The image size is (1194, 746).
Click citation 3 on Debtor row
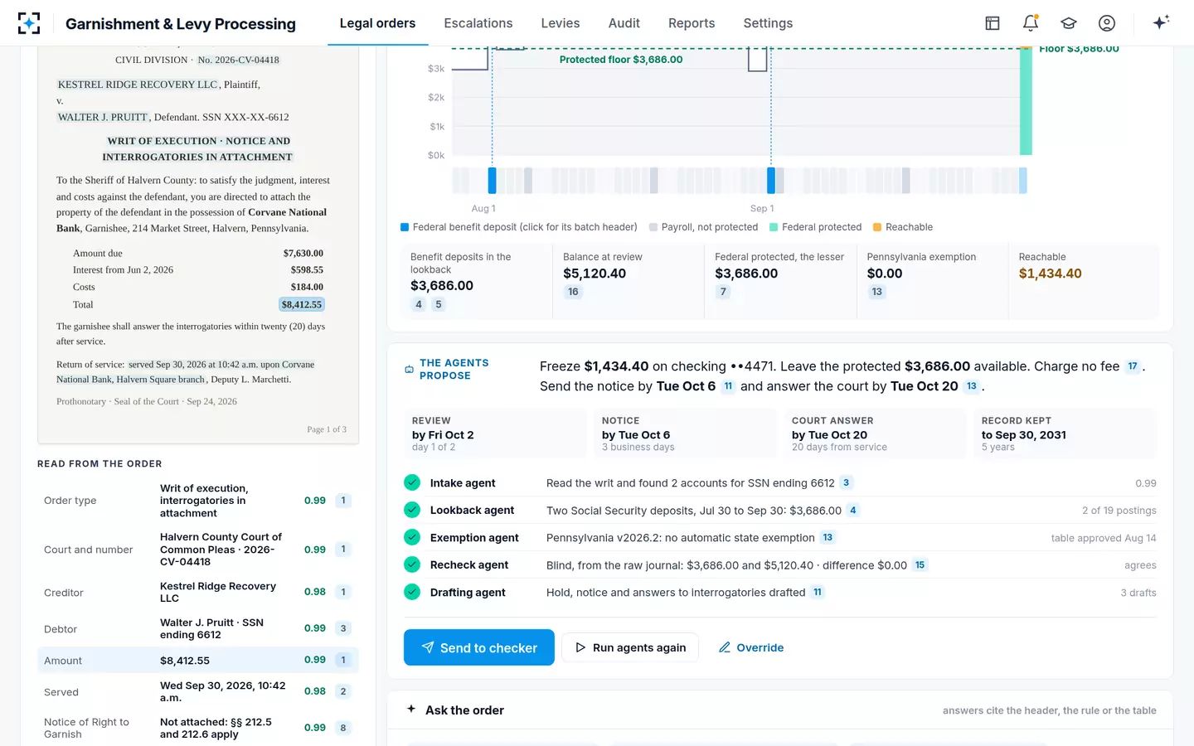(x=343, y=628)
